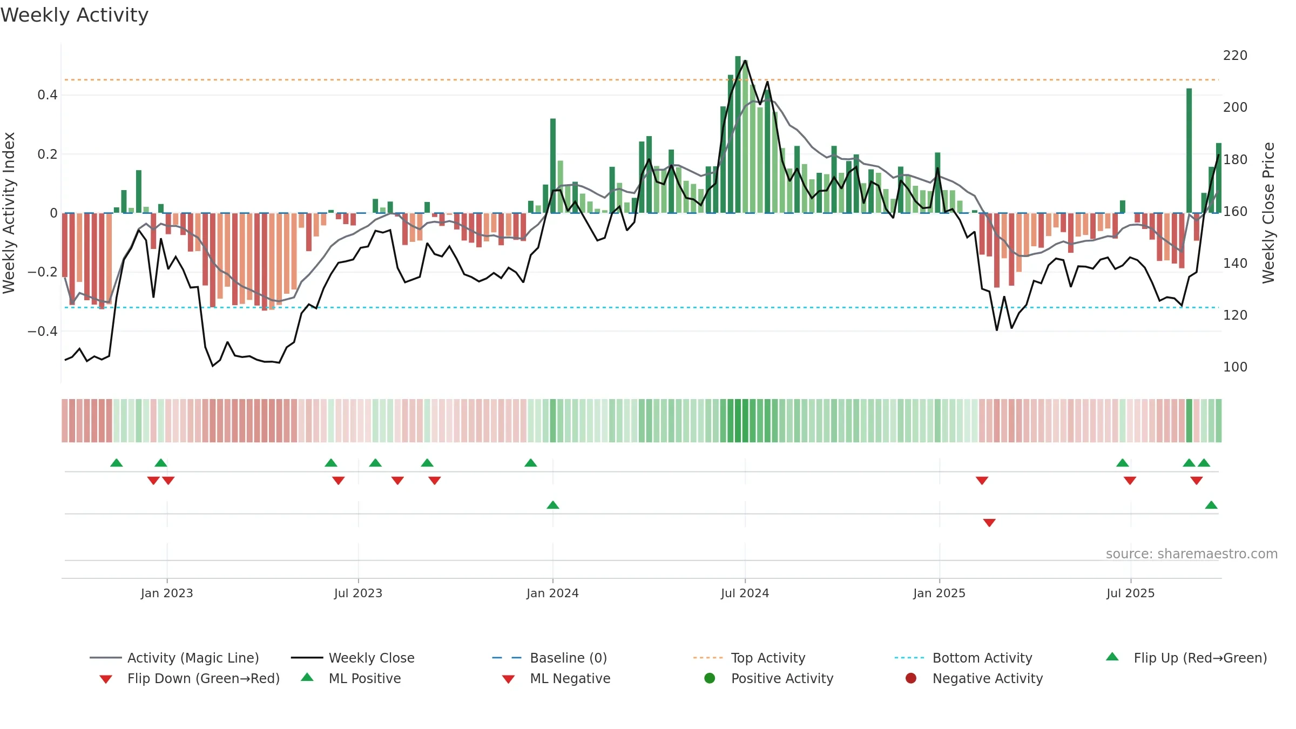Toggle the Weekly Close legend entry
Image resolution: width=1296 pixels, height=729 pixels.
pyautogui.click(x=353, y=658)
